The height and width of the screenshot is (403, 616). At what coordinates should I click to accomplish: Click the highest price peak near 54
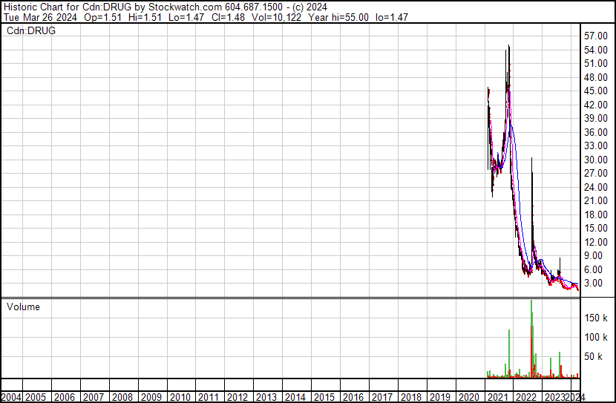[x=508, y=47]
